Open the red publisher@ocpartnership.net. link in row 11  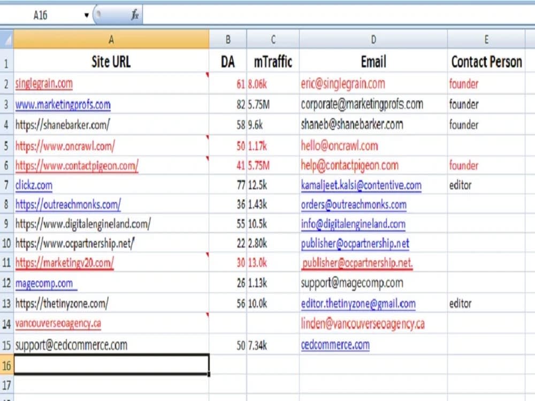click(x=357, y=263)
